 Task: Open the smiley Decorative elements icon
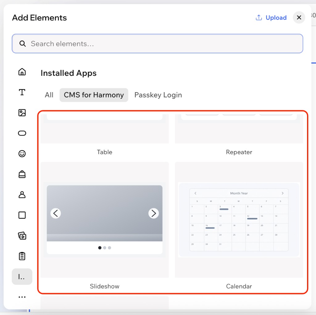point(22,154)
